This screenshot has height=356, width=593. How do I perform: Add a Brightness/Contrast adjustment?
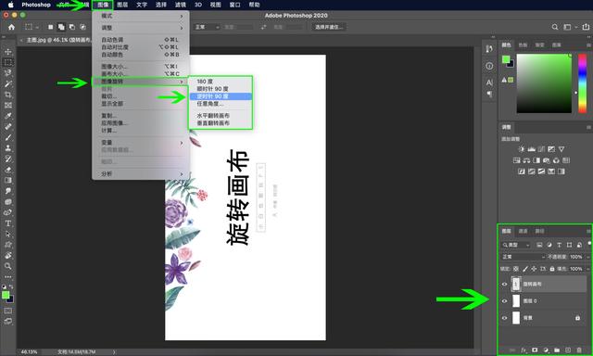pyautogui.click(x=522, y=149)
